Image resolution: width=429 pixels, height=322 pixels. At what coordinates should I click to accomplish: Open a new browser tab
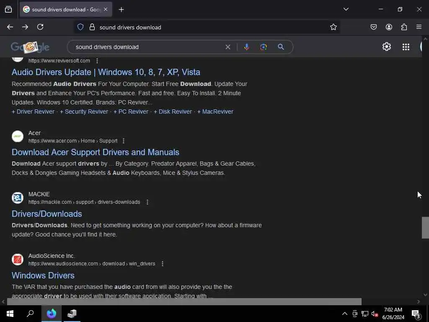coord(121,10)
